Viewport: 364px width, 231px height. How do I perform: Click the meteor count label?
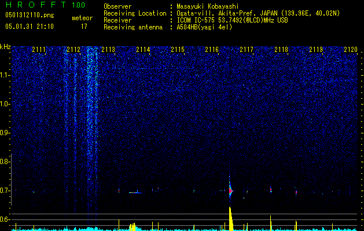[82, 18]
